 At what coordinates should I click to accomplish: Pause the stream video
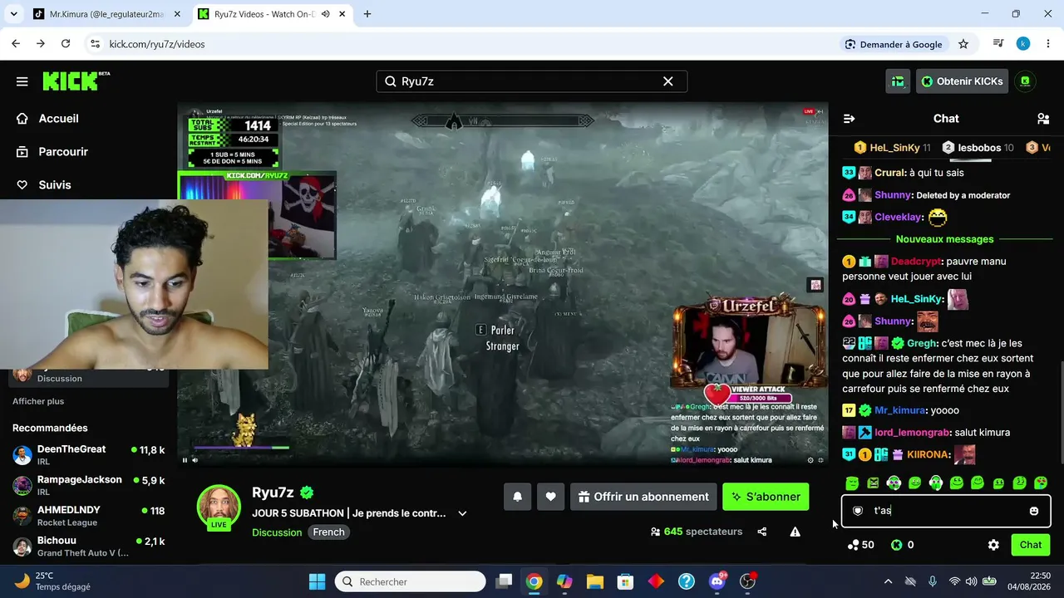(185, 460)
